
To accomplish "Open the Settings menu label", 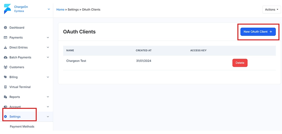I will 15,117.
